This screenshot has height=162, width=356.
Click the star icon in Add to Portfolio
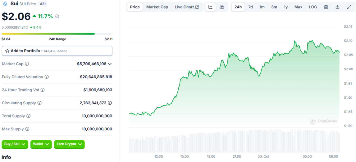click(7, 51)
